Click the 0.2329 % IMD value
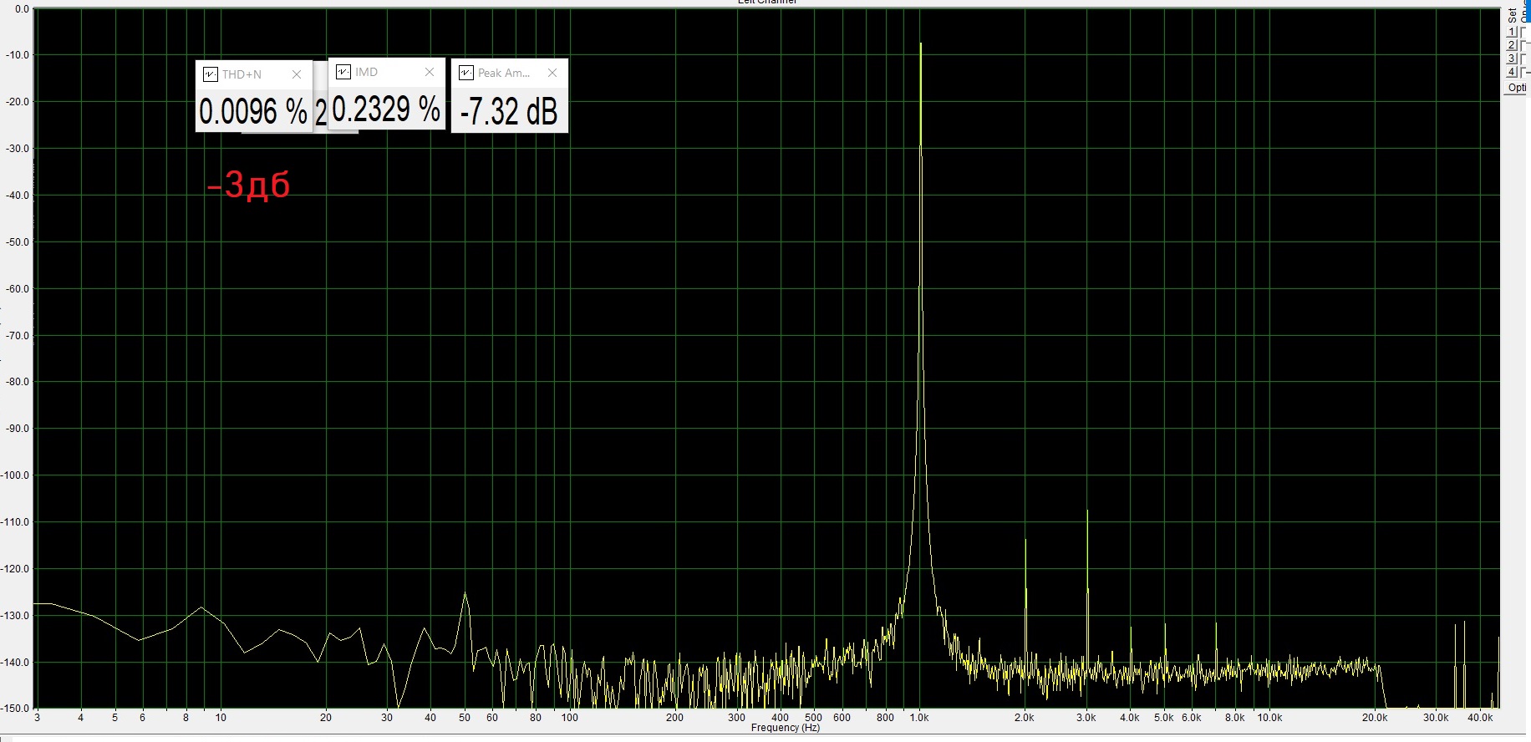This screenshot has height=742, width=1531. coord(386,109)
